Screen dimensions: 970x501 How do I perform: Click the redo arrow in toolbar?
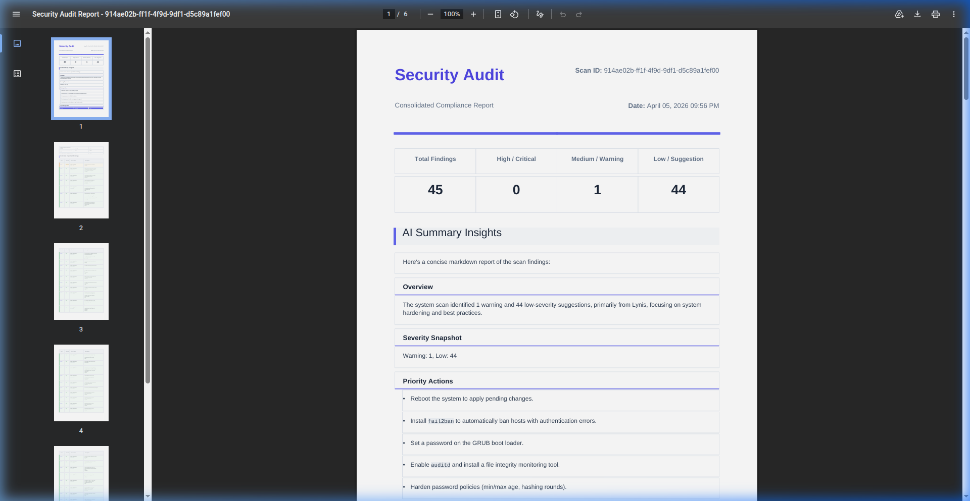579,14
